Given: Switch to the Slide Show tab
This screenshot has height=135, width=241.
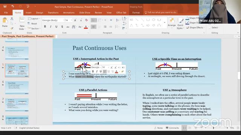Looking at the screenshot, I should coord(84,12).
